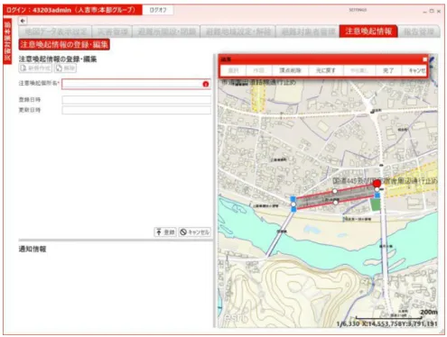Click the キャンセル button under the form
The width and height of the screenshot is (447, 337).
194,232
